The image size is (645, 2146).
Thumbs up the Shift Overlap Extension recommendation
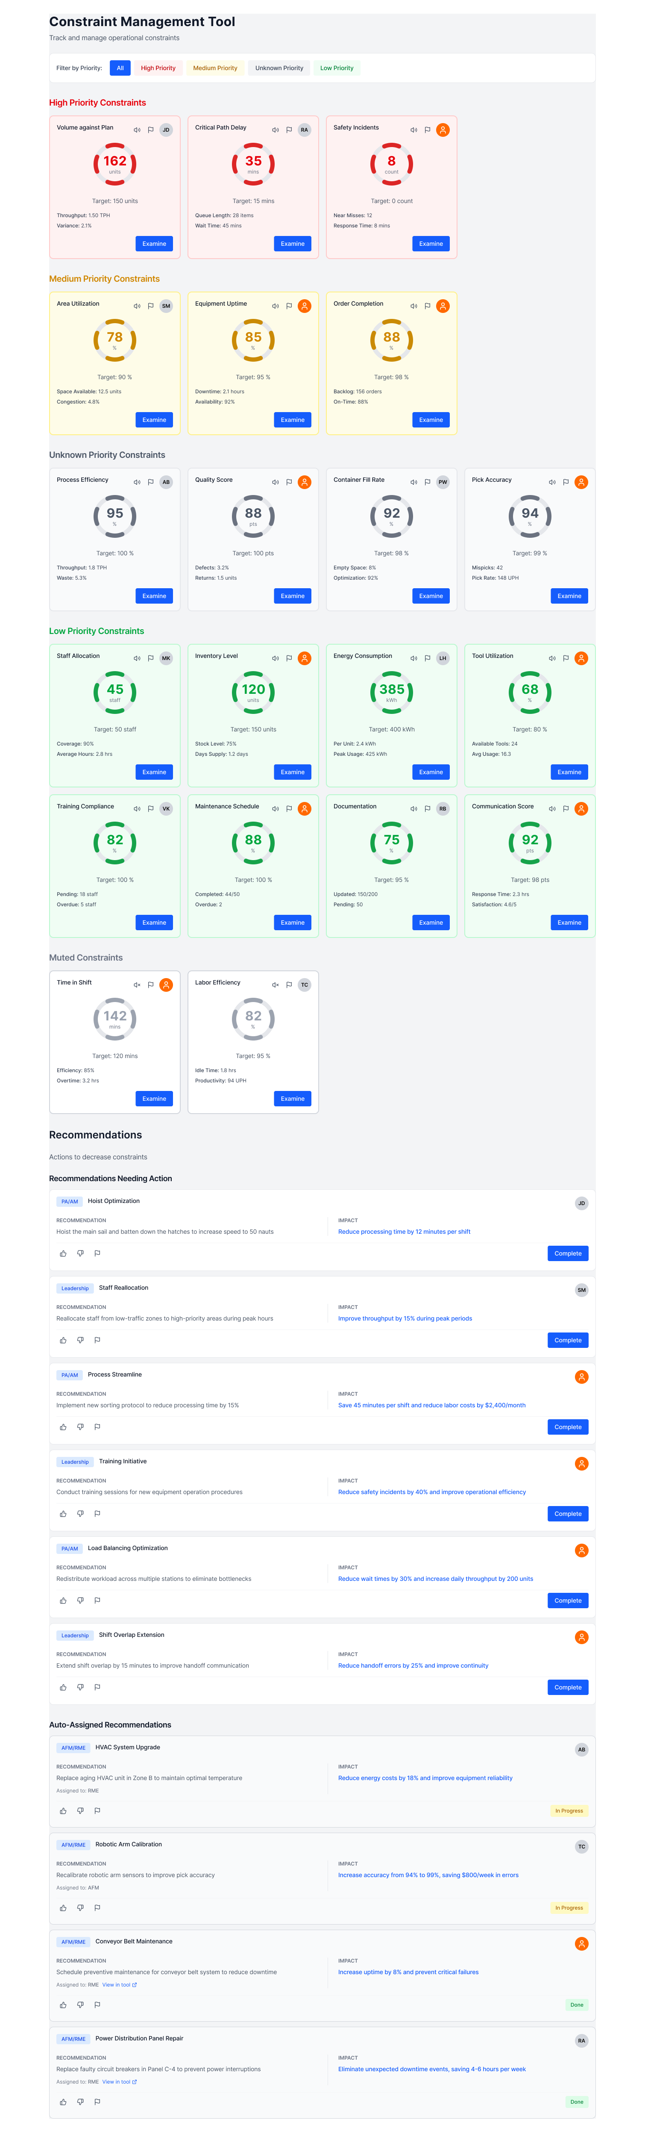click(63, 1688)
